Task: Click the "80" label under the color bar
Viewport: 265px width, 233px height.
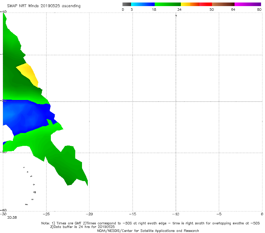Action: [x=259, y=9]
